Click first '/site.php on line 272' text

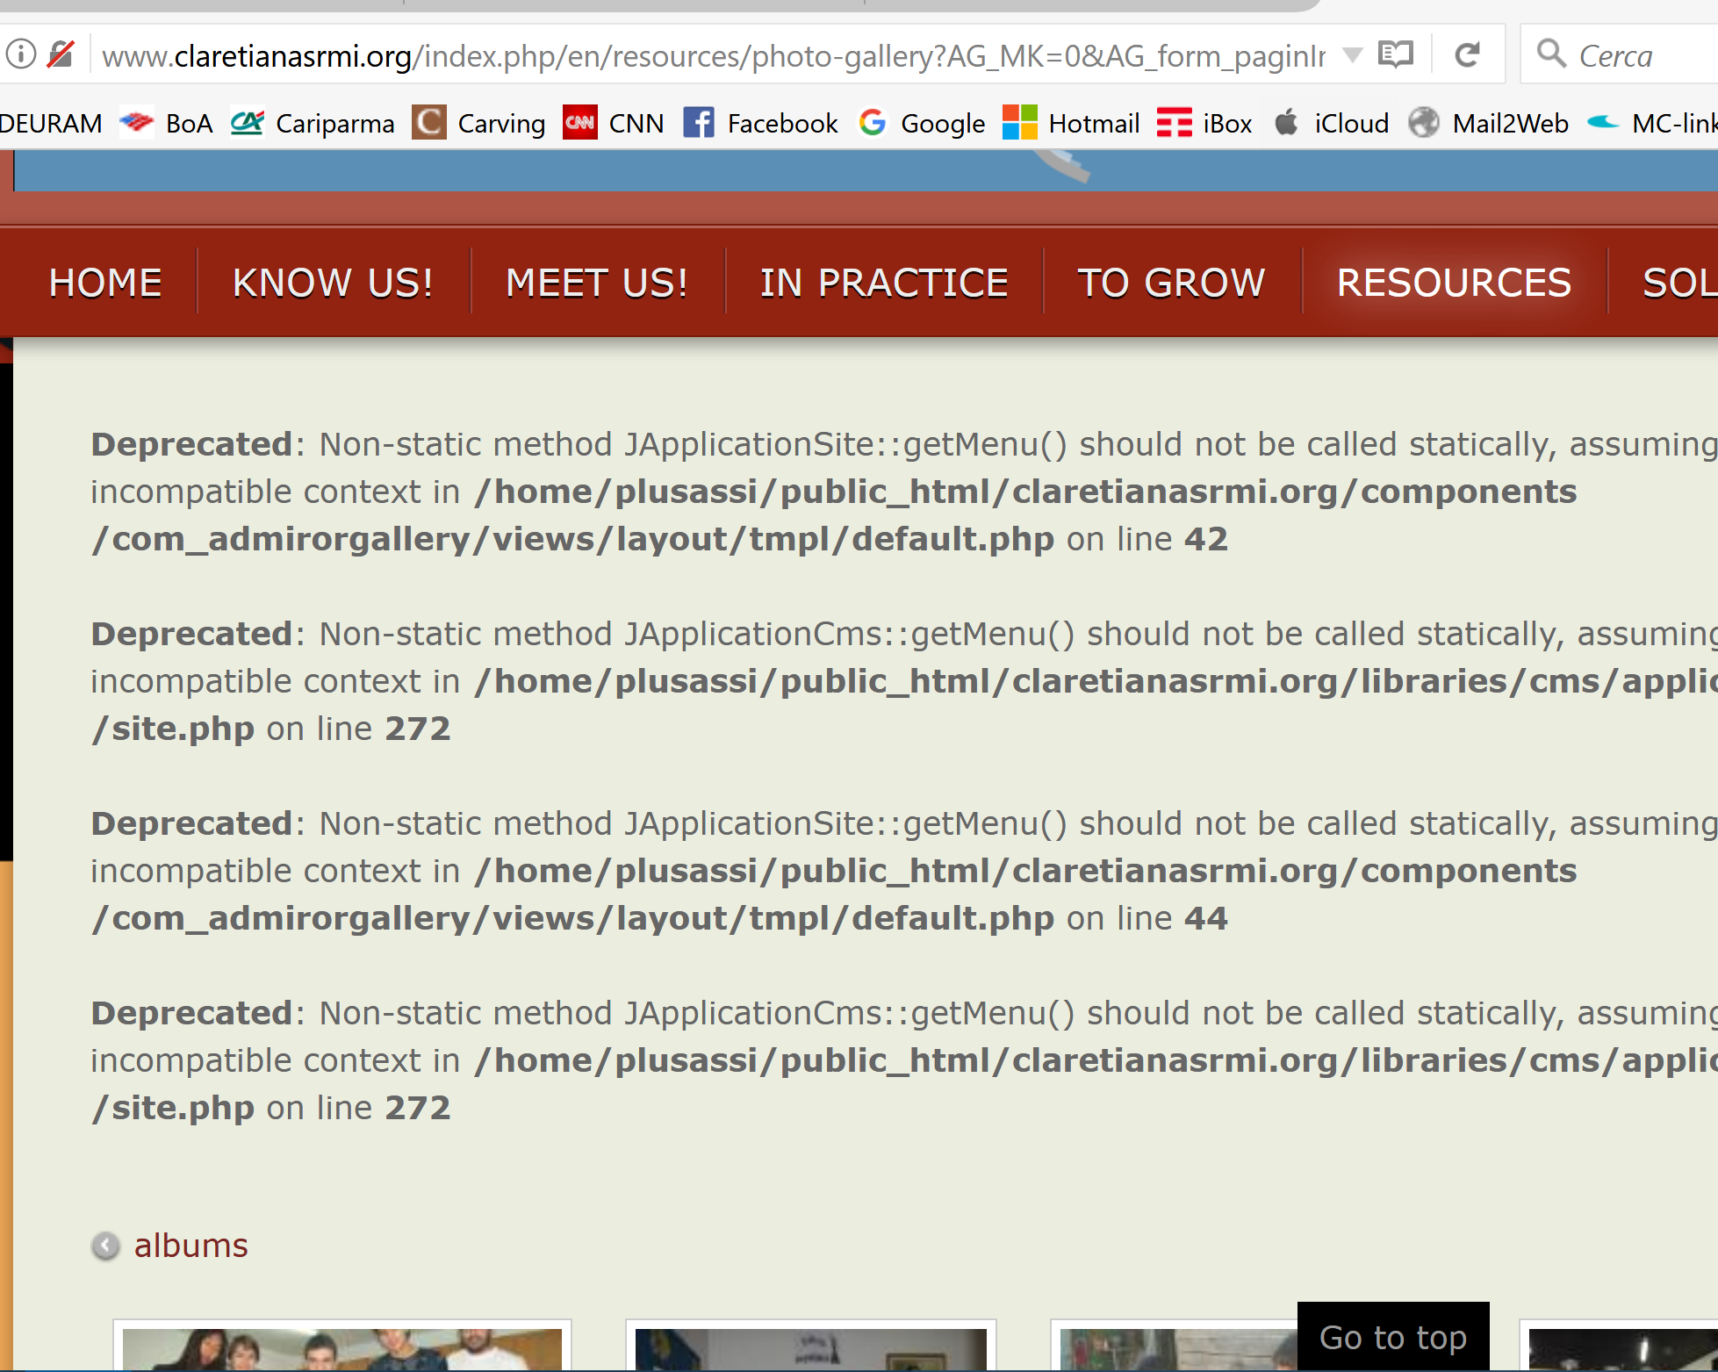[271, 729]
